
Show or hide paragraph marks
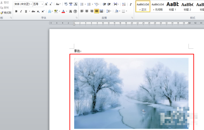point(131,4)
